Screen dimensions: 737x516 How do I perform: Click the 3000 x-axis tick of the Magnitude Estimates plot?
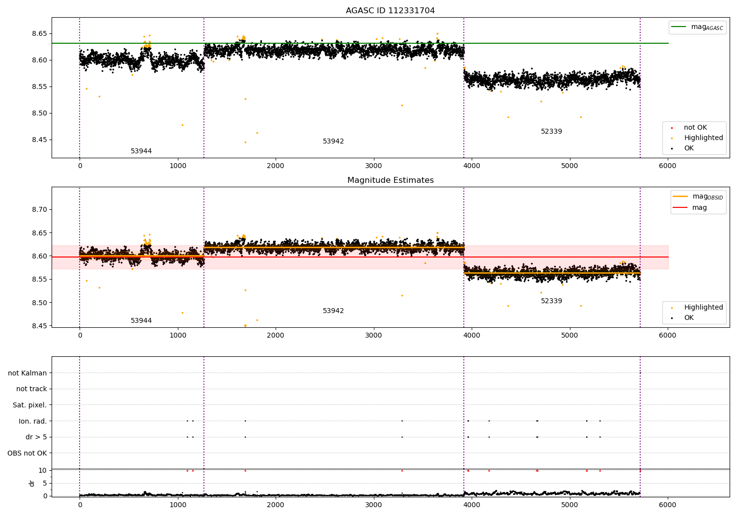(x=373, y=336)
